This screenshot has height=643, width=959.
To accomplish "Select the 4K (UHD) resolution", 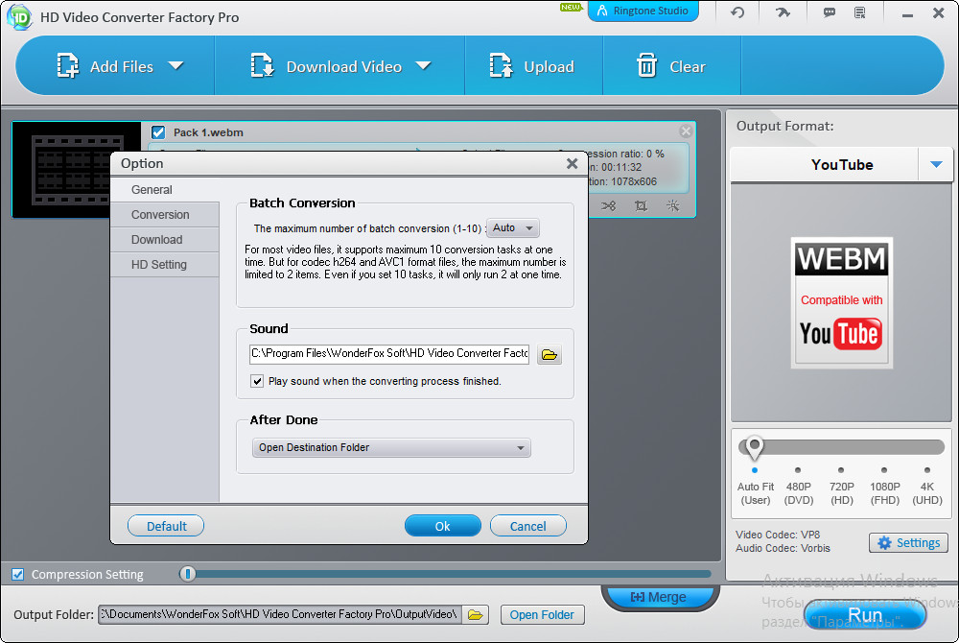I will (x=927, y=487).
